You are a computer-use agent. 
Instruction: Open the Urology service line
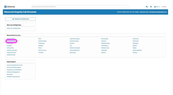point(135,52)
